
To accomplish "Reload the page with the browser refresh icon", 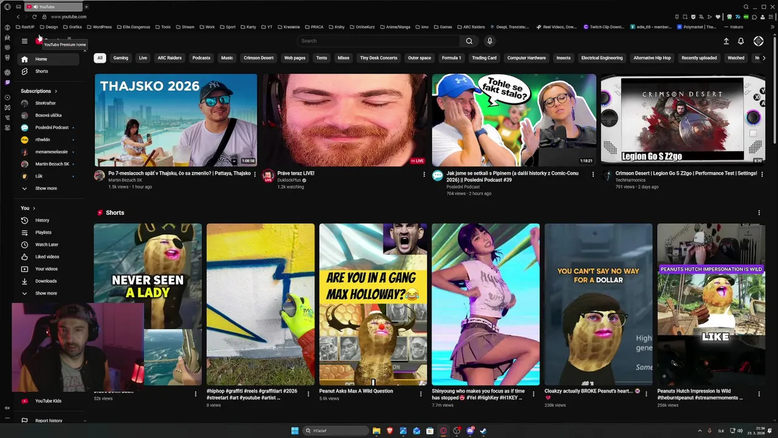I will [34, 16].
